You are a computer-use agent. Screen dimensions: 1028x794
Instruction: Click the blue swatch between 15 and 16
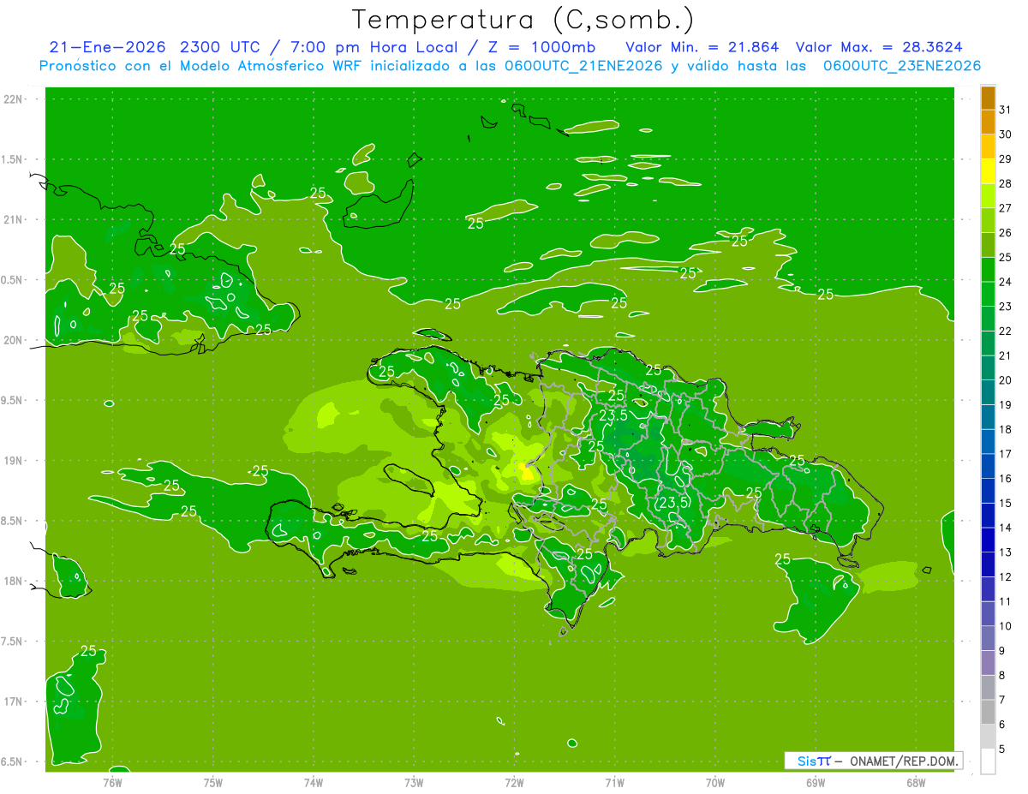[988, 491]
